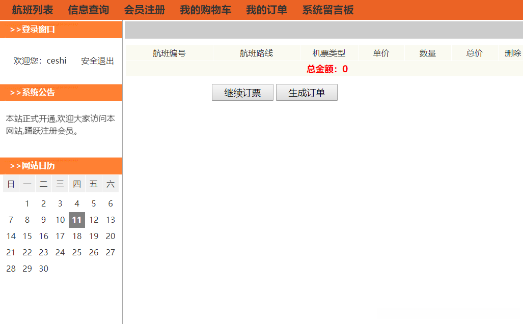Select day 7 in calendar
Viewport: 523px width, 324px height.
pyautogui.click(x=11, y=220)
